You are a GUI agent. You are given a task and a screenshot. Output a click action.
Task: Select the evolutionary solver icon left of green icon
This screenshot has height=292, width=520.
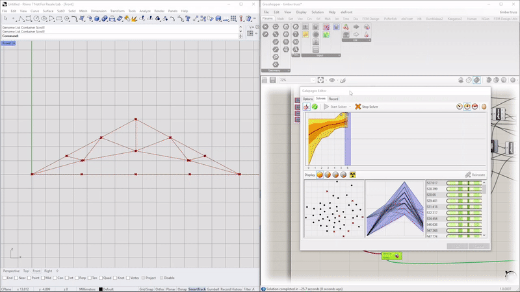point(307,106)
